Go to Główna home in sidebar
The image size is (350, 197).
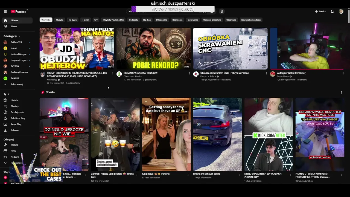17,21
